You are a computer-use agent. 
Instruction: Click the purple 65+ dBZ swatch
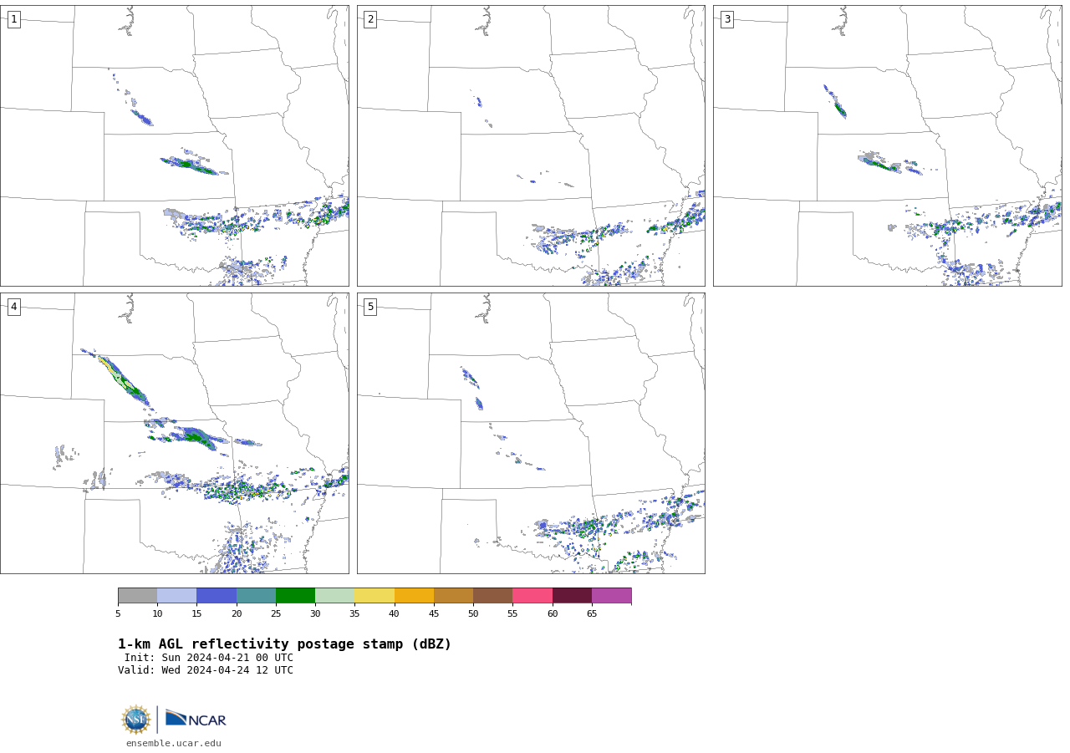611,595
